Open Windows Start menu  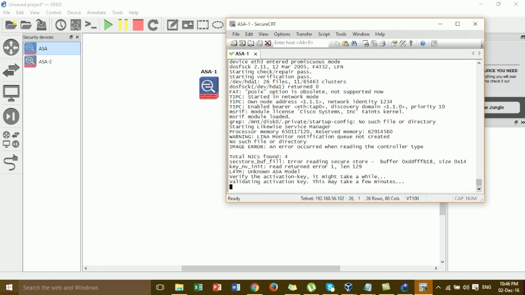point(9,287)
